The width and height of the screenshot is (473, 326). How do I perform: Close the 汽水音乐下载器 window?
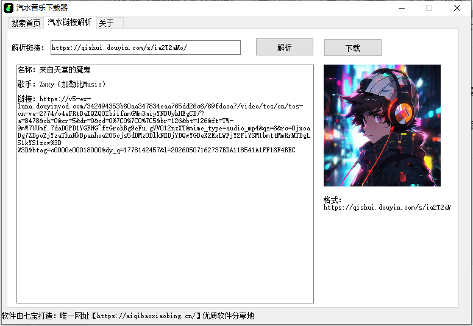457,8
